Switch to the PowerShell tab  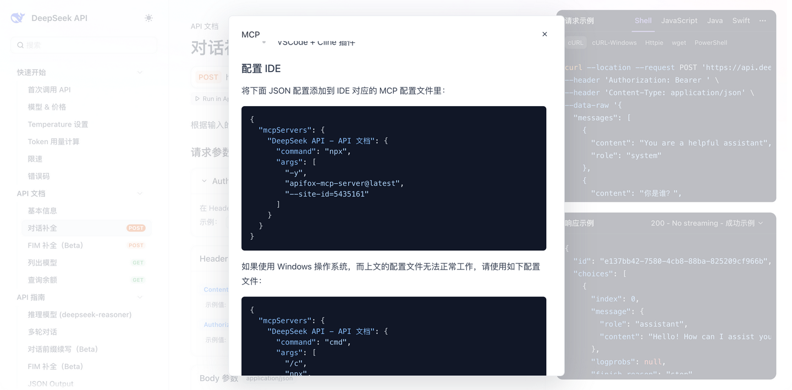pos(711,42)
